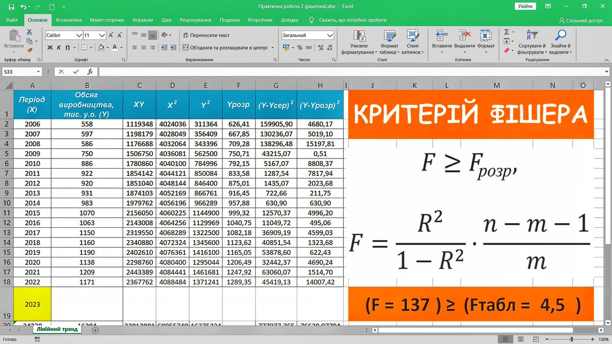Click the 'Увійти' sign-in button
Image resolution: width=612 pixels, height=344 pixels.
pos(525,6)
